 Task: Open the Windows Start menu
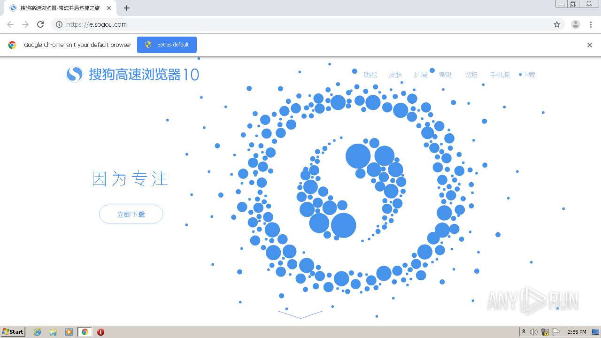(13, 331)
